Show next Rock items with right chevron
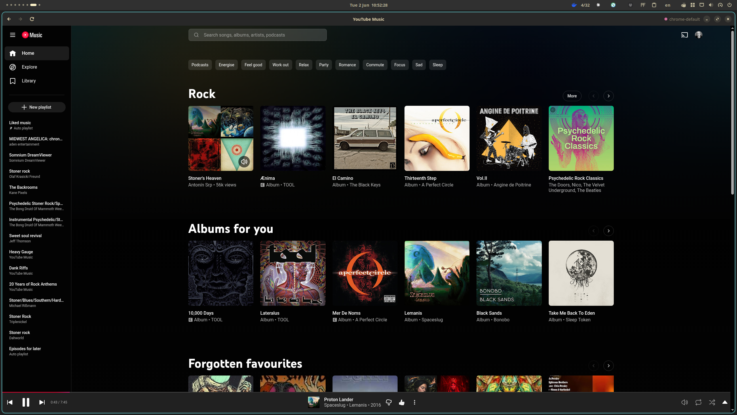Viewport: 737px width, 415px height. pyautogui.click(x=609, y=96)
